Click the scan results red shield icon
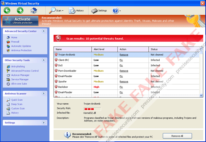The image size is (206, 142). [58, 38]
